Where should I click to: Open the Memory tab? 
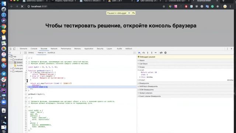click(x=78, y=49)
